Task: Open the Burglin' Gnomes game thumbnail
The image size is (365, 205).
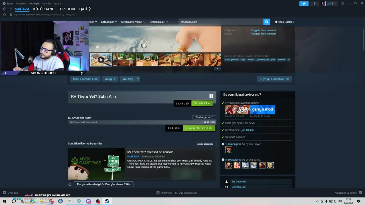Action: [x=238, y=110]
